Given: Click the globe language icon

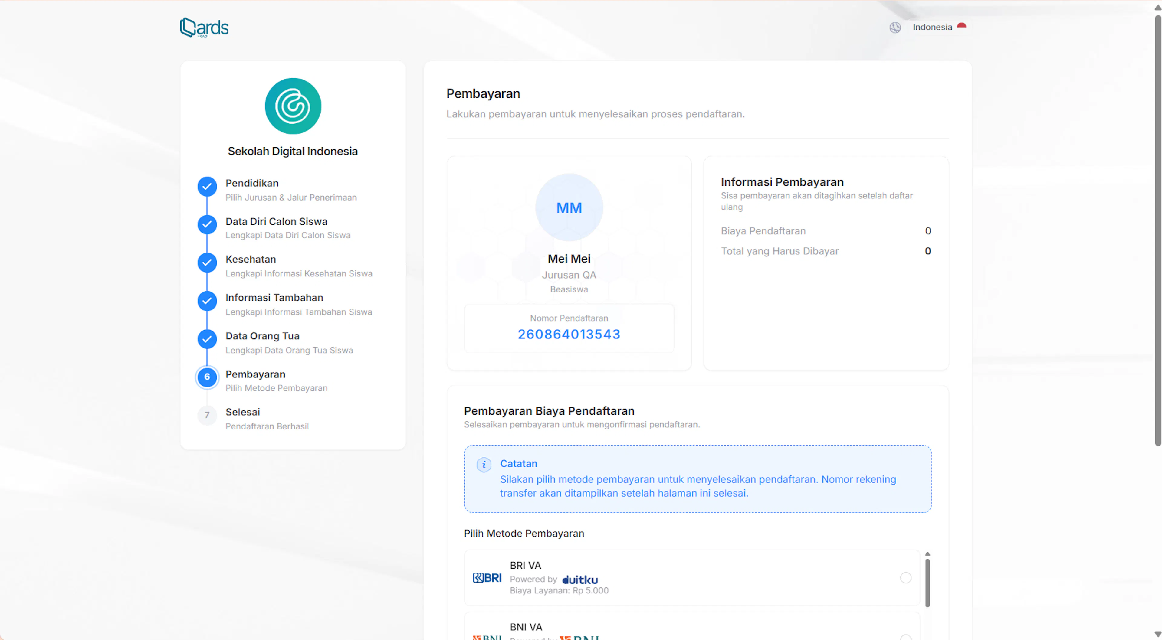Looking at the screenshot, I should click(x=895, y=28).
